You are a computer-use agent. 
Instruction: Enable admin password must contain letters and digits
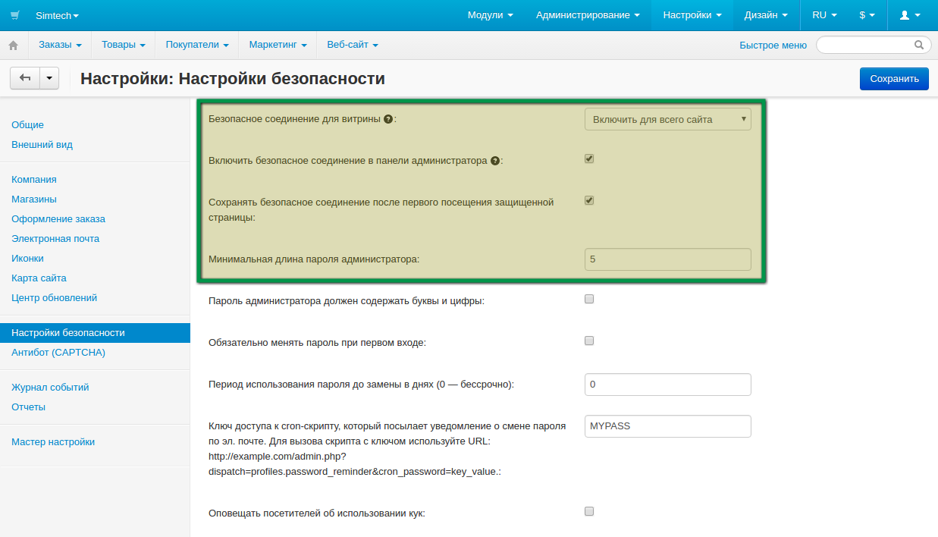click(x=589, y=300)
